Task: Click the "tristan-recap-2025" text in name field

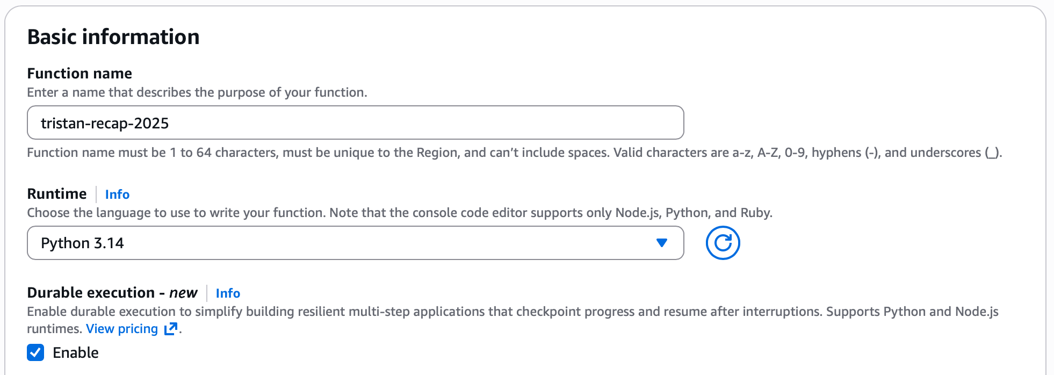Action: (105, 123)
